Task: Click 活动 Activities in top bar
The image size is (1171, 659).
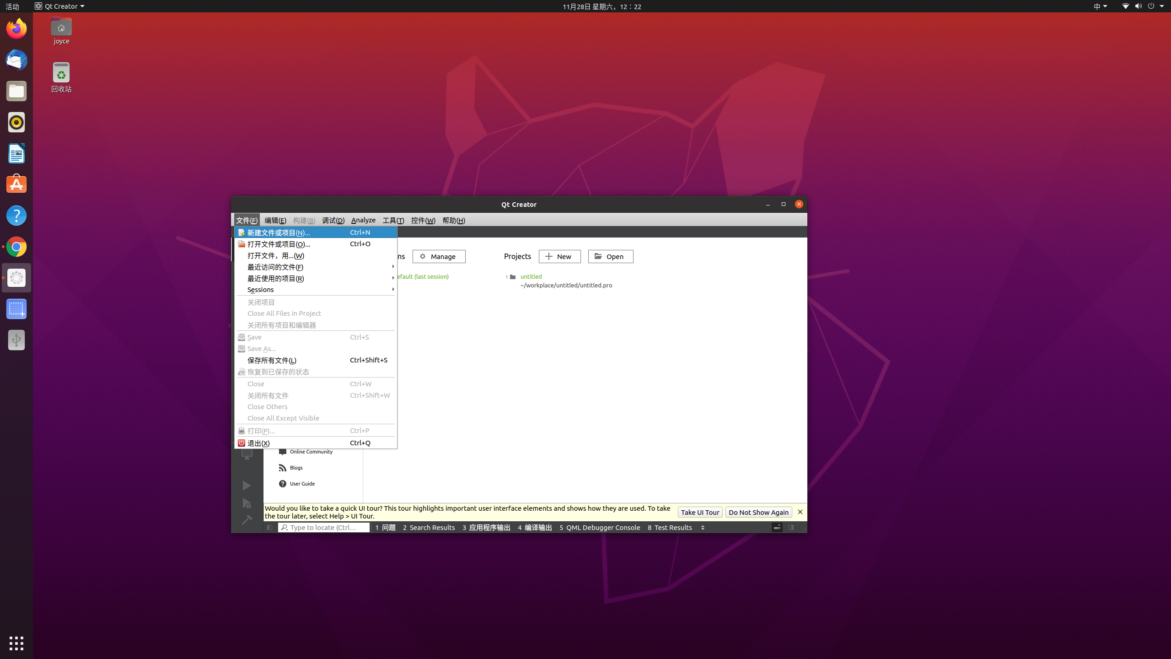Action: (x=12, y=6)
